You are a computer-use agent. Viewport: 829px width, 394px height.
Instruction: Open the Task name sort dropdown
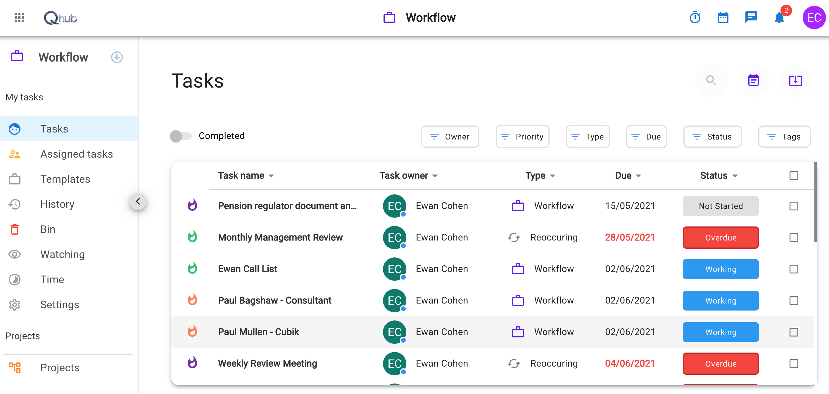(271, 176)
